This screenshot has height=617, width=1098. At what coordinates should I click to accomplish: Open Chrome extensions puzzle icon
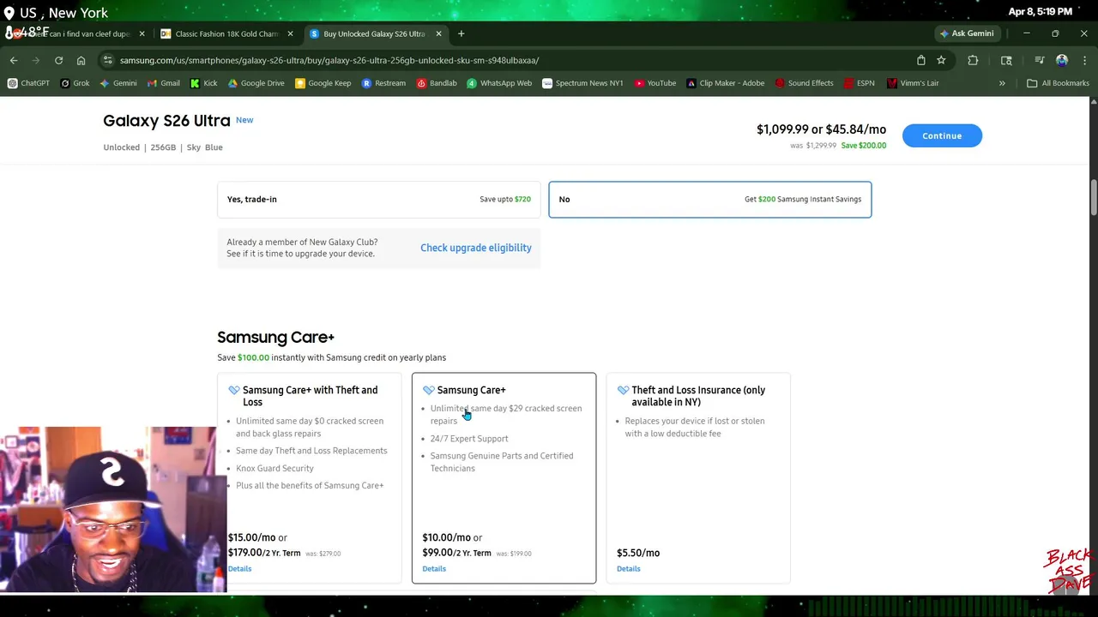coord(973,60)
